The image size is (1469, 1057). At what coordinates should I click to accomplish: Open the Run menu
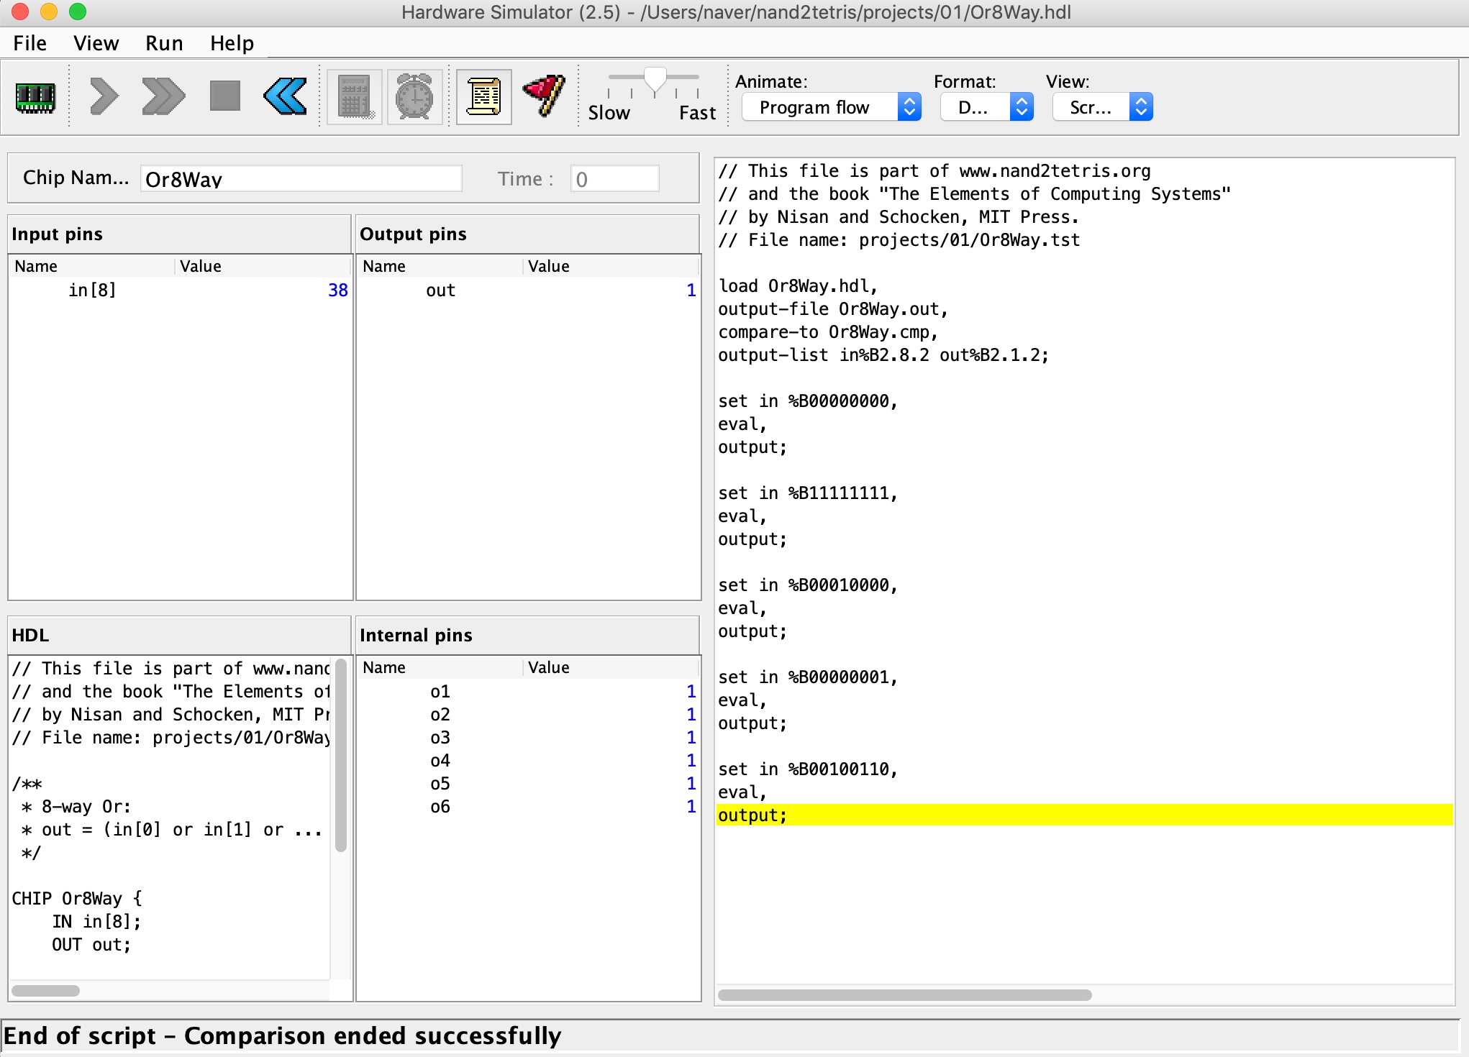[x=164, y=43]
